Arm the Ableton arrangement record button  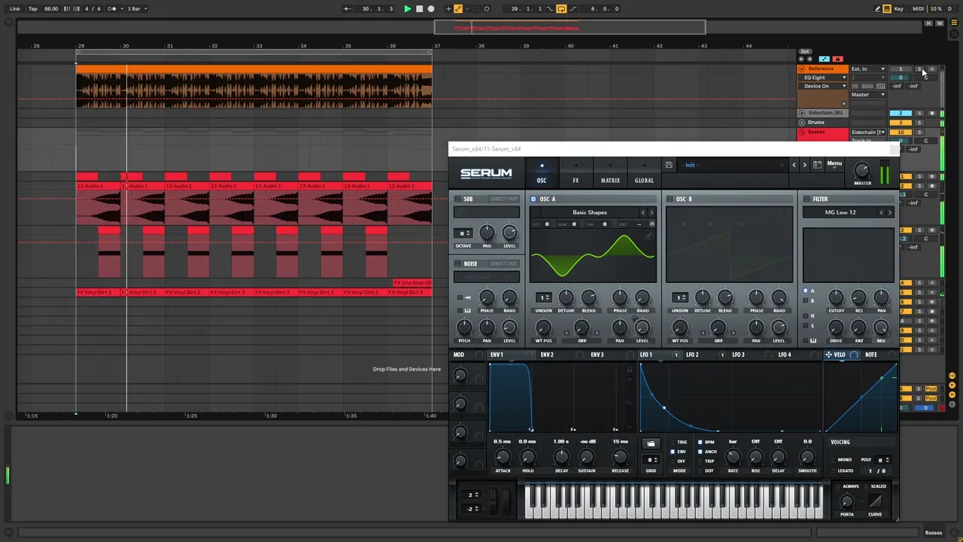[431, 9]
